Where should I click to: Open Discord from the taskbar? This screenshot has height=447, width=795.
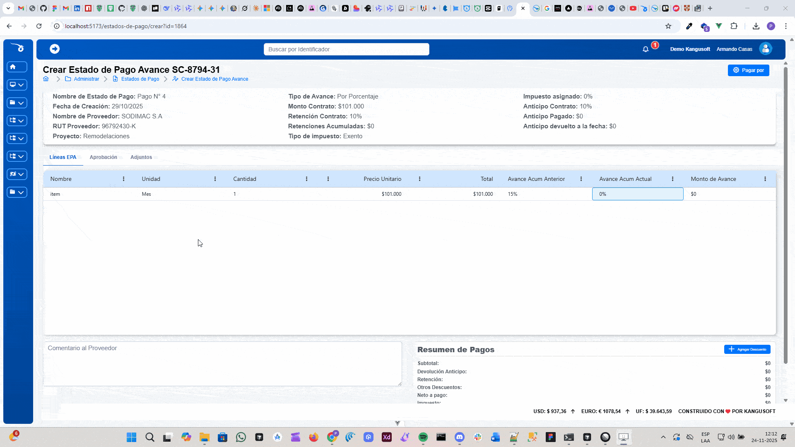coord(459,437)
